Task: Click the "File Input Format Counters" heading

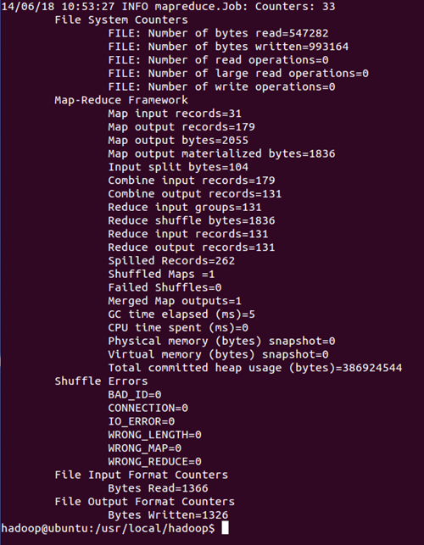Action: click(x=142, y=475)
